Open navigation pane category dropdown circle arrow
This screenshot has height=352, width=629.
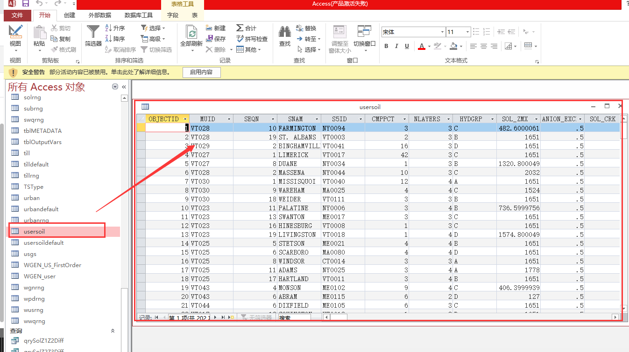(x=115, y=87)
